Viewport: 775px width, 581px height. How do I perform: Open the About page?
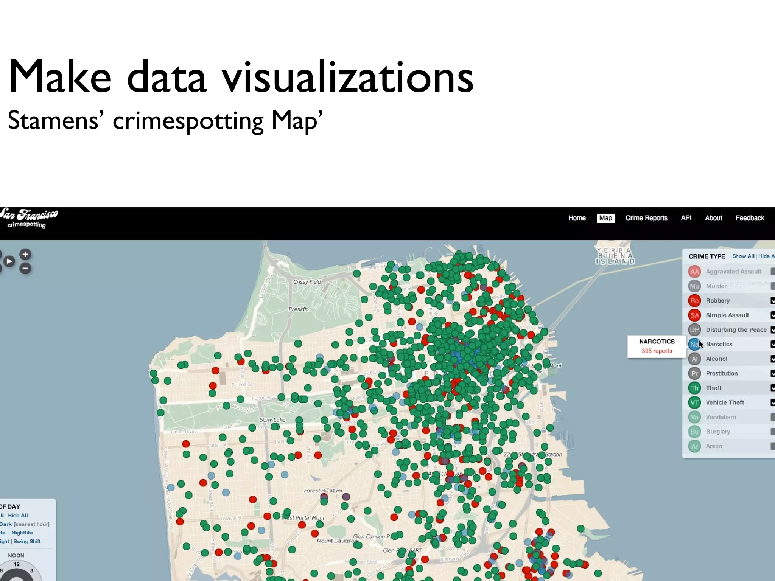[713, 218]
